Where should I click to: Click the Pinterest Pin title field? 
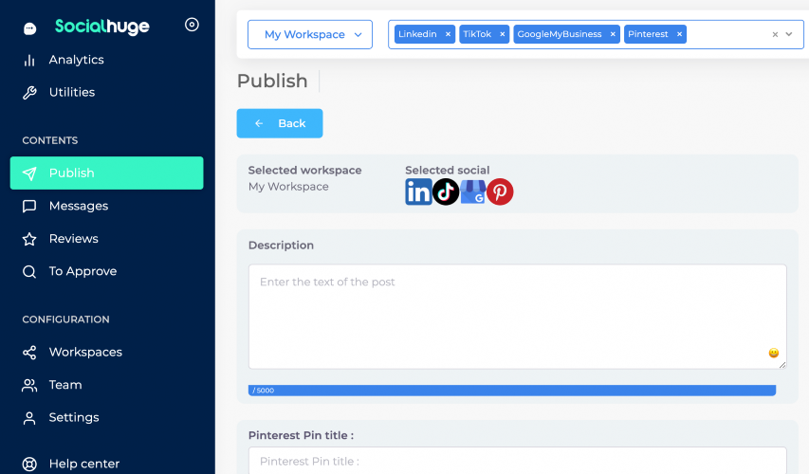518,461
